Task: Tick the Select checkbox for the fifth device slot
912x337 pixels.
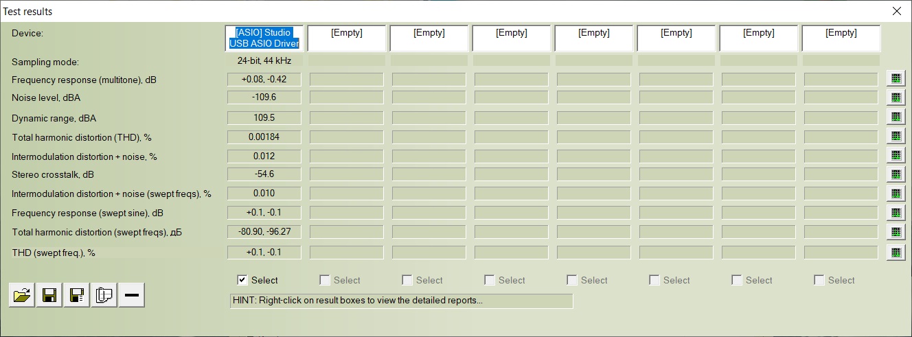Action: coord(571,280)
